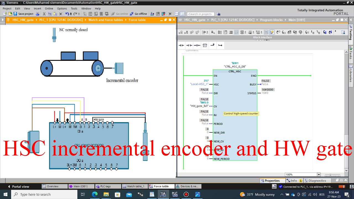Open the Tools menu

coord(74,9)
